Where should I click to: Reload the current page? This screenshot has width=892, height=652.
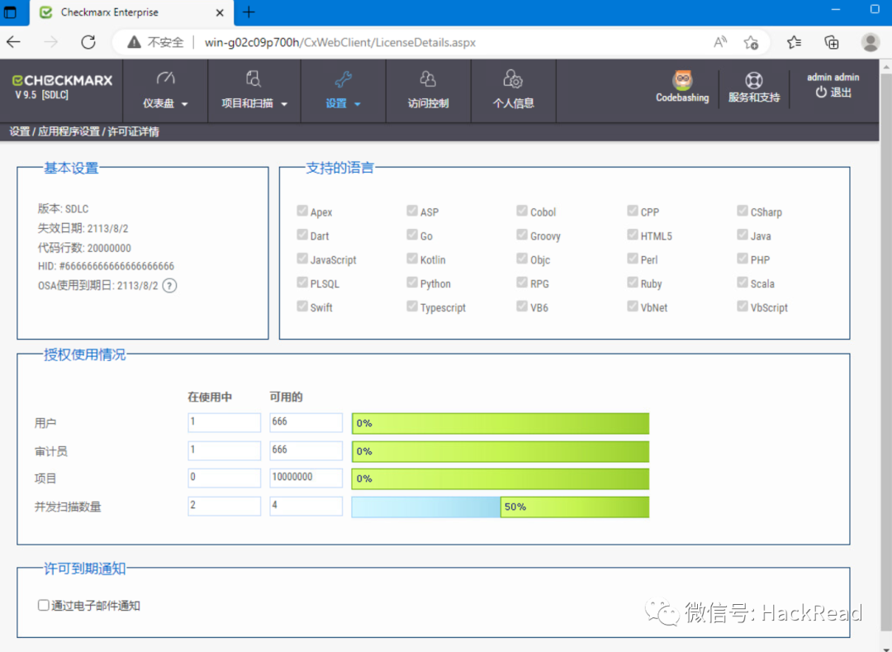tap(88, 42)
